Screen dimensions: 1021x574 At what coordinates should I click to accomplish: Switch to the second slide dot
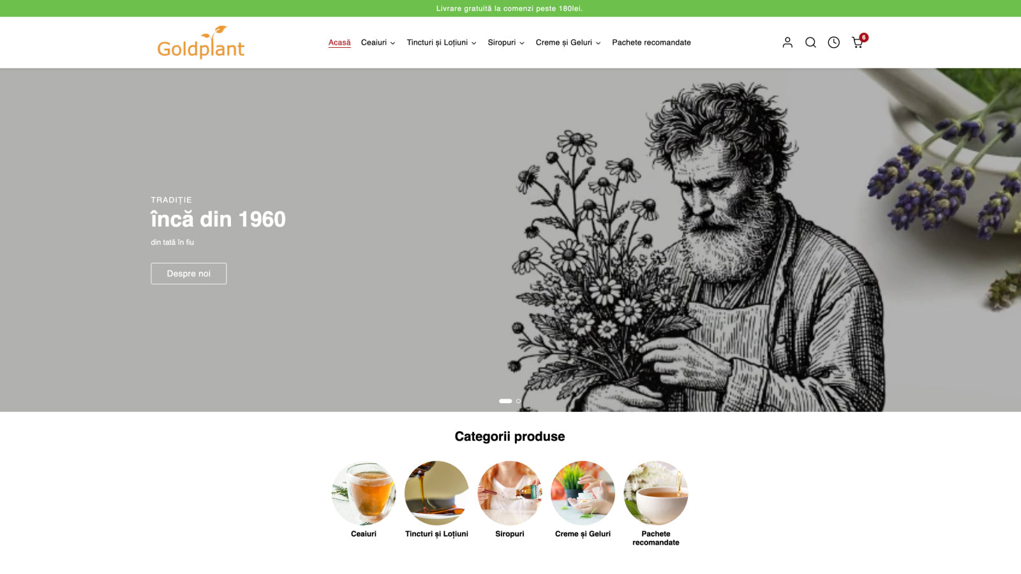point(518,401)
